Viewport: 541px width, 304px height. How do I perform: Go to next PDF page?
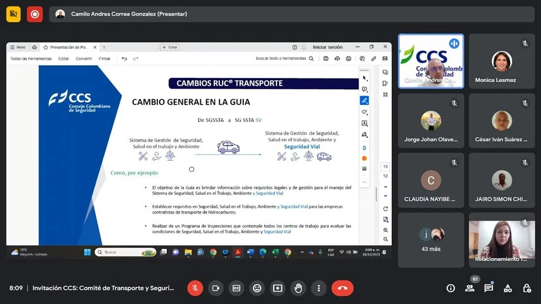[x=385, y=196]
